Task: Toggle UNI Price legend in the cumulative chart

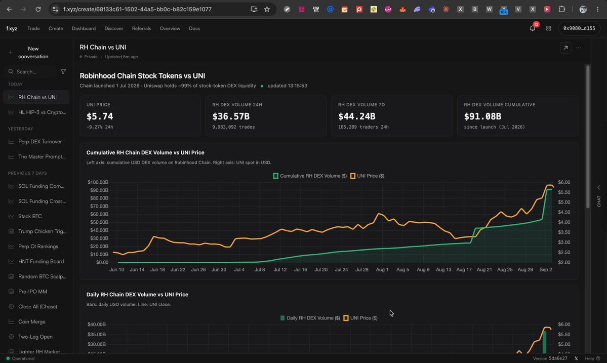Action: 367,176
